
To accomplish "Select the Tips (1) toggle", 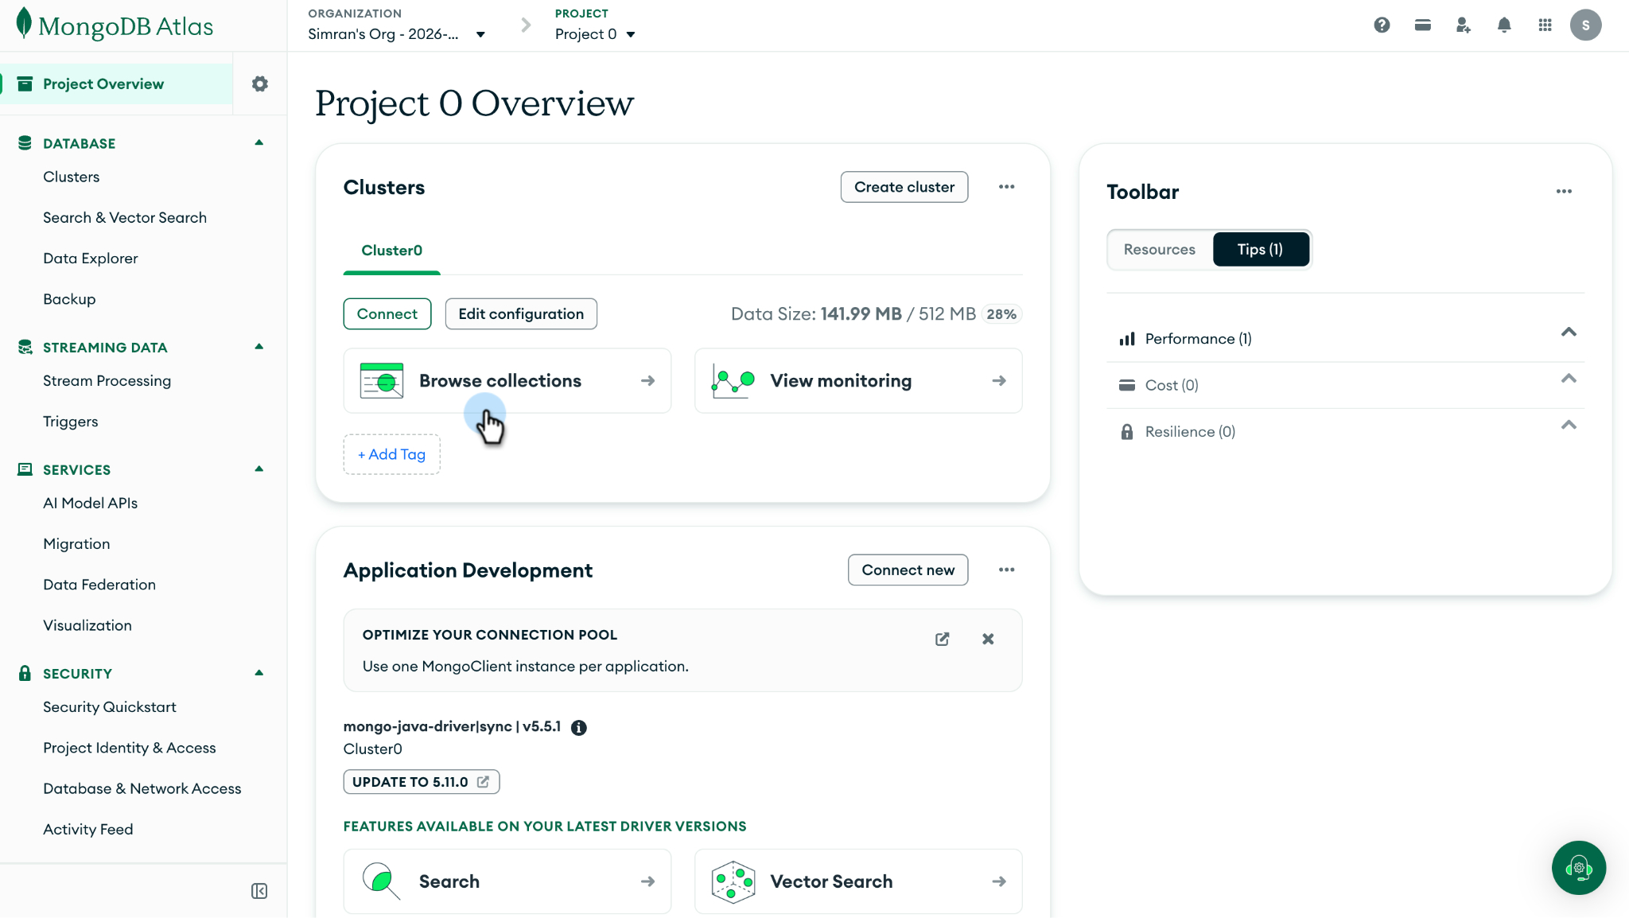I will (x=1260, y=250).
